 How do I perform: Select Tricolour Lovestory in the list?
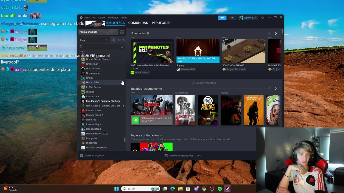click(96, 147)
